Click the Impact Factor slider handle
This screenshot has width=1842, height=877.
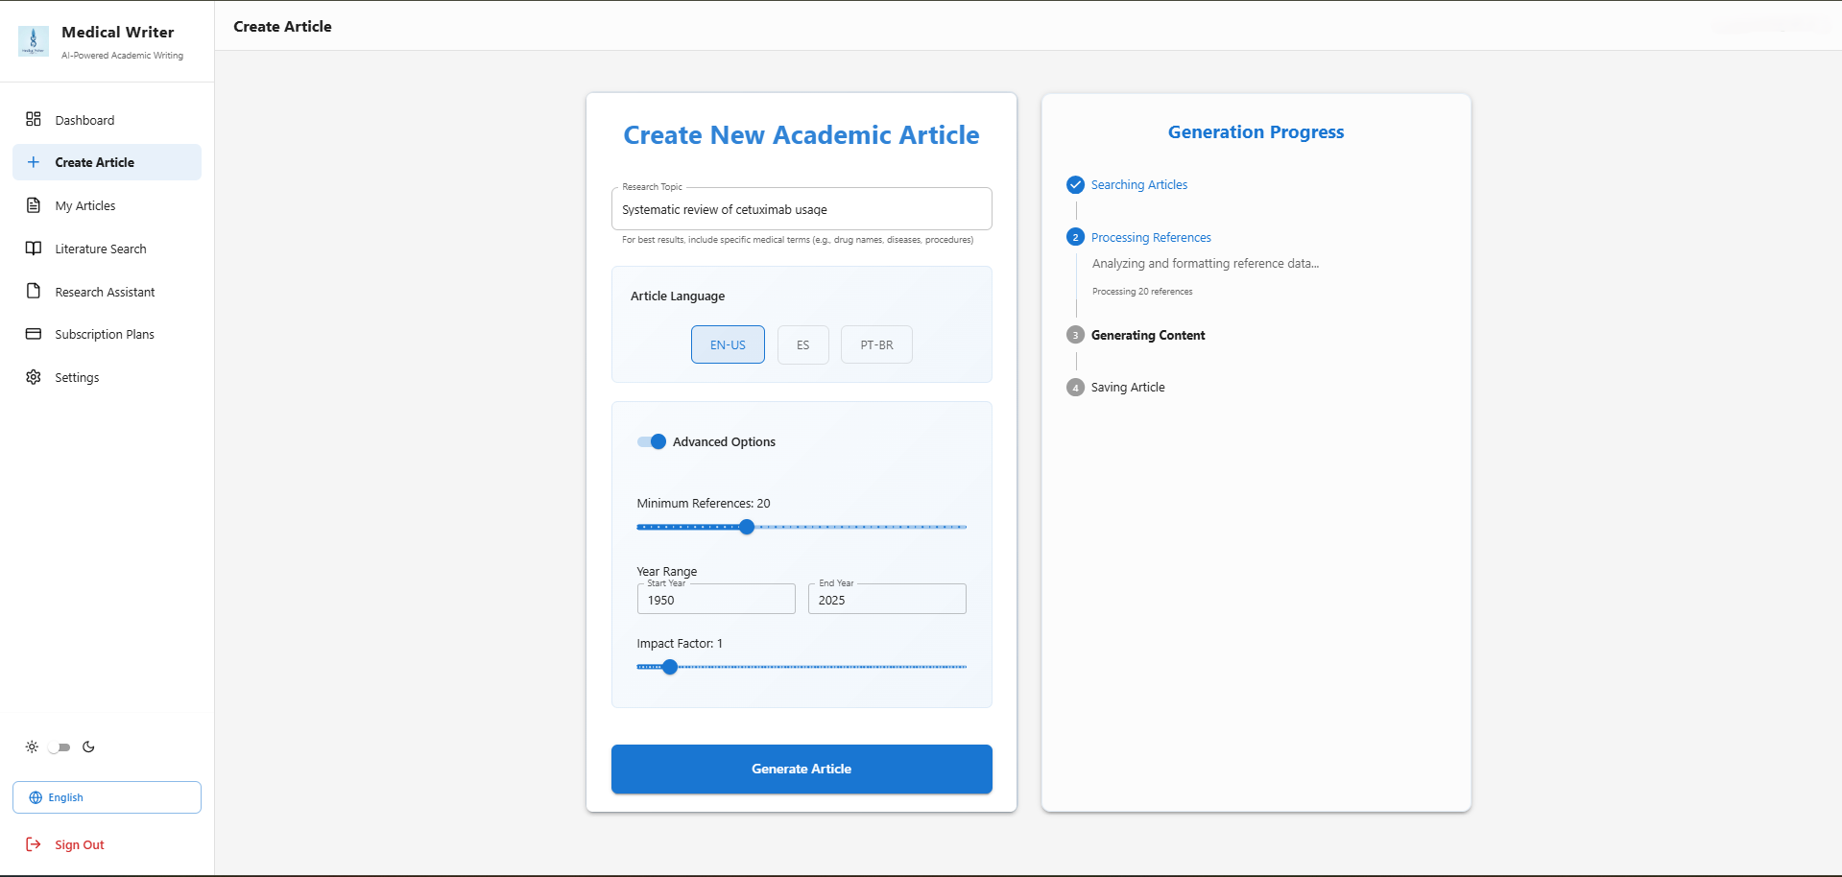(669, 666)
